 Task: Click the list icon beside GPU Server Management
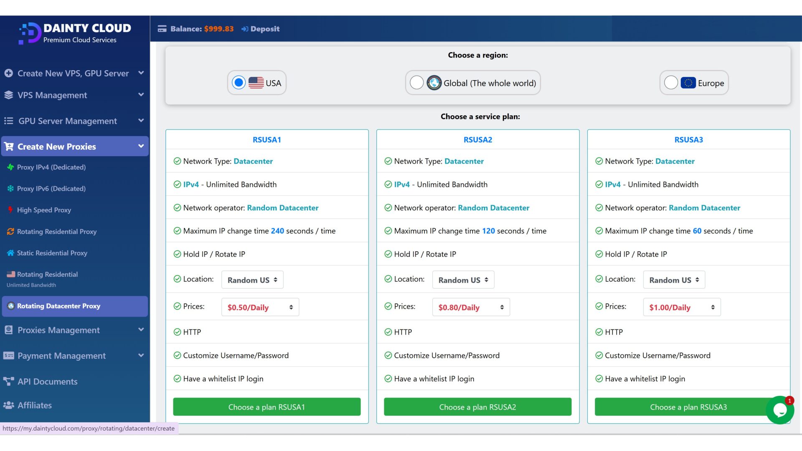pyautogui.click(x=8, y=121)
